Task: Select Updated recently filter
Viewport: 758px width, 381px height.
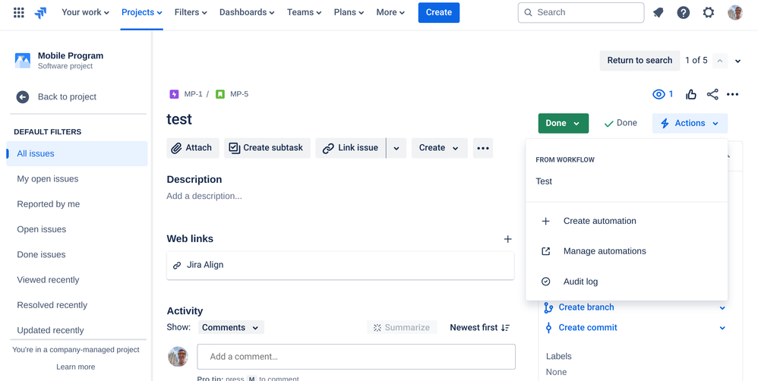Action: (77, 330)
